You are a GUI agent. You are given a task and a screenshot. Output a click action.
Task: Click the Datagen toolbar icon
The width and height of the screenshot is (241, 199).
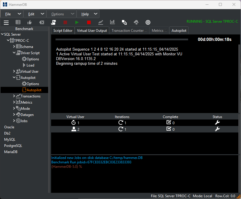tap(136, 22)
